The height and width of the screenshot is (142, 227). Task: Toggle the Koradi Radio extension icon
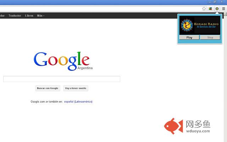point(217,9)
